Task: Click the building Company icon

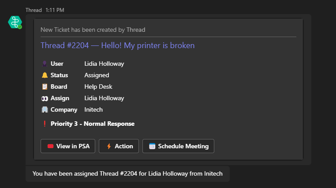Action: pos(45,109)
